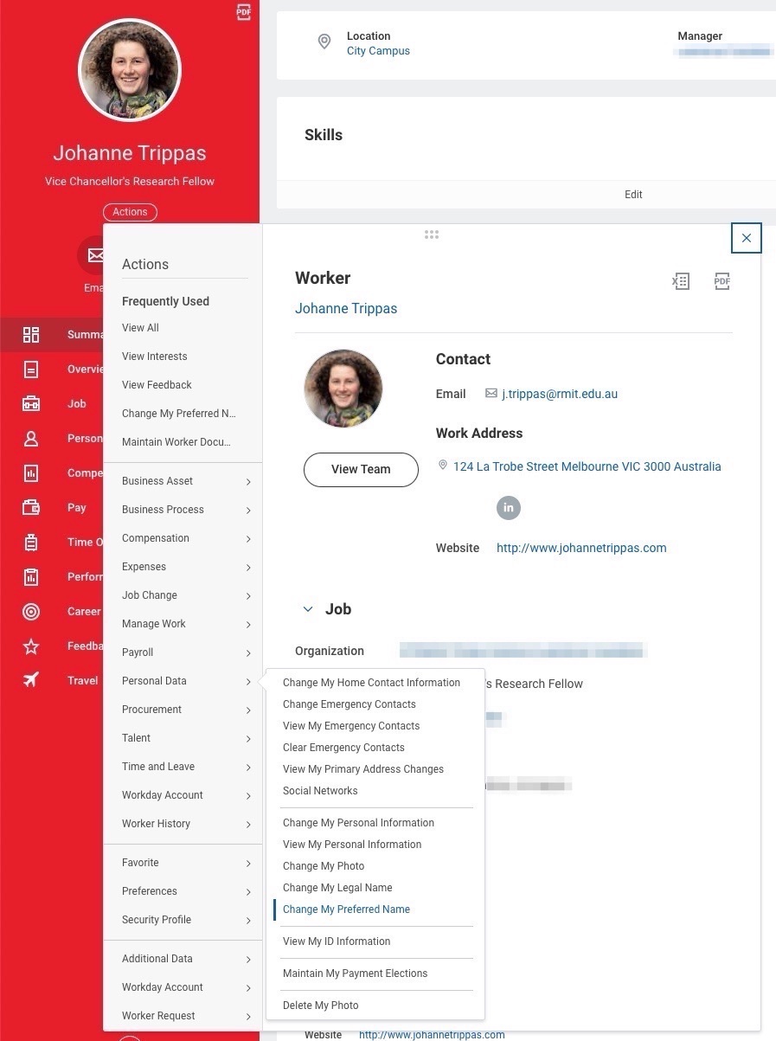Expand the Job Change submenu arrow
Image resolution: width=776 pixels, height=1041 pixels.
tap(248, 596)
